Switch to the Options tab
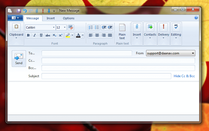Viewport: 209px width, 131px height. (69, 18)
